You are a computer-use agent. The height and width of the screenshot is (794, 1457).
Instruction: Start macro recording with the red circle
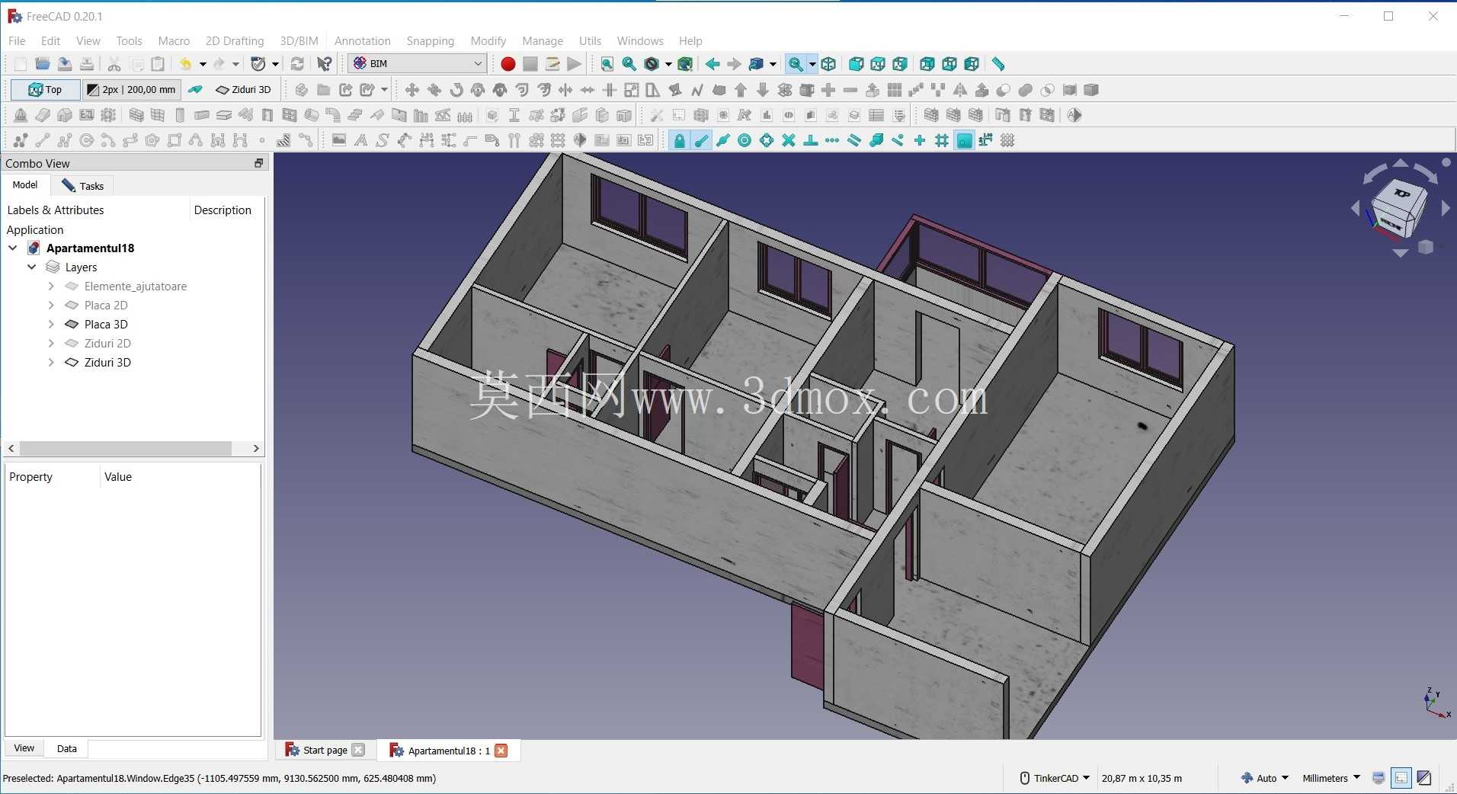pyautogui.click(x=508, y=64)
